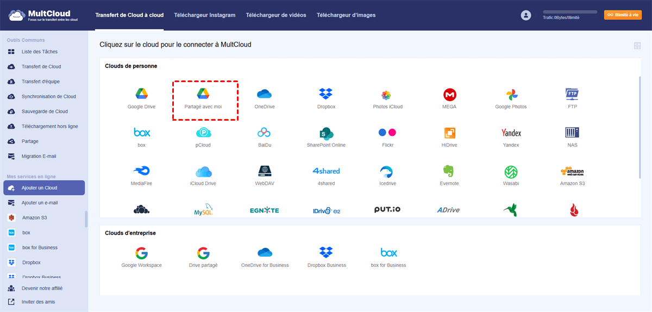
Task: Pick the iCloud Drive icon
Action: tap(203, 171)
